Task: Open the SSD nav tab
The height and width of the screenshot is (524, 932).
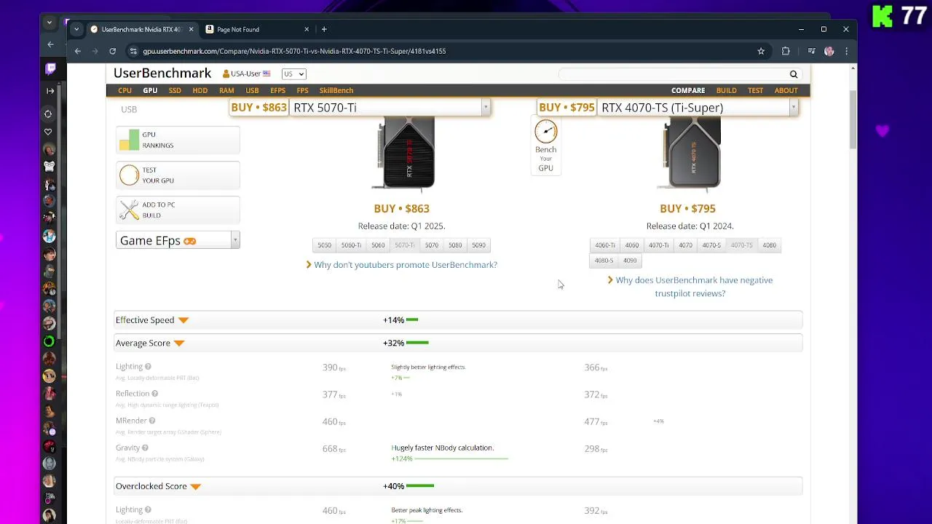Action: click(x=175, y=90)
